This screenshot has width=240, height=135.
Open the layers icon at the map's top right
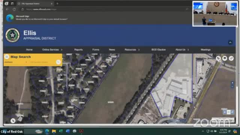(225, 58)
